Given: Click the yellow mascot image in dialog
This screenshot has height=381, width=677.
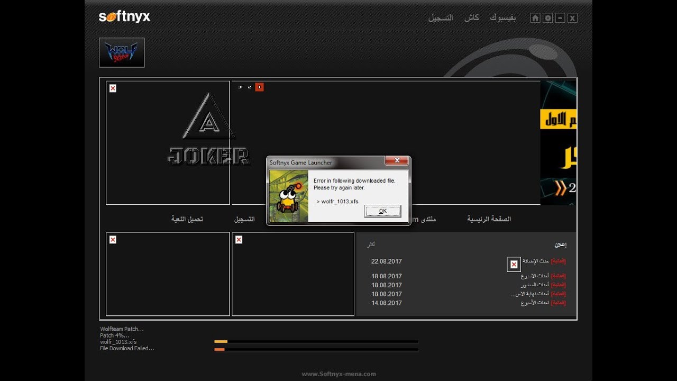Looking at the screenshot, I should tap(289, 196).
